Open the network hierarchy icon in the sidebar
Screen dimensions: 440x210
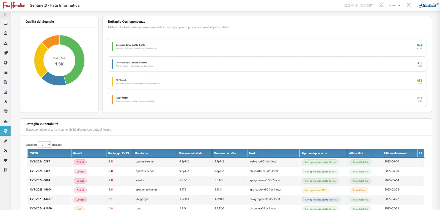coord(5,121)
